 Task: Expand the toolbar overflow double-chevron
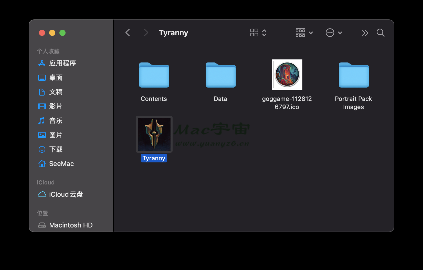(365, 33)
